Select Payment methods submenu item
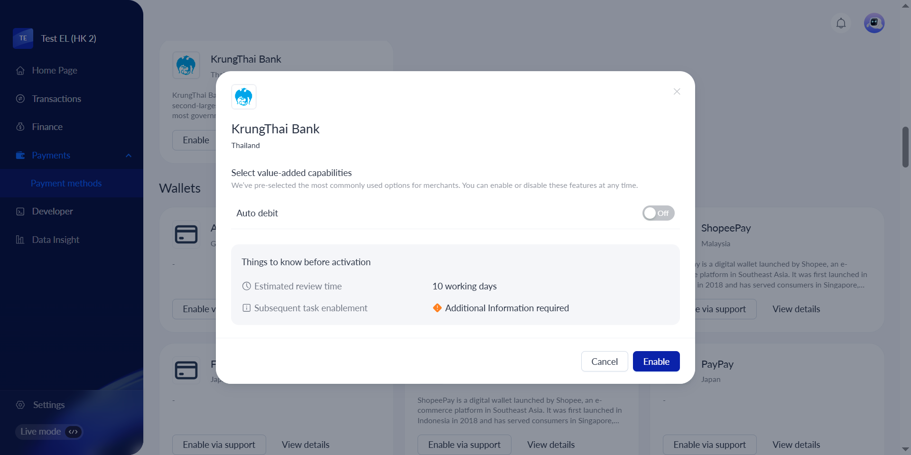 pyautogui.click(x=66, y=183)
